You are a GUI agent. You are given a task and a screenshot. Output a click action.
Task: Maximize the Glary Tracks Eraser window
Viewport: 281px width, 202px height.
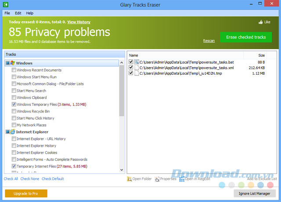pyautogui.click(x=260, y=4)
